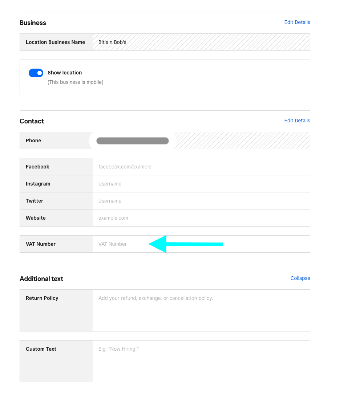Image resolution: width=364 pixels, height=399 pixels.
Task: Click the Additional text heading
Action: (x=41, y=278)
